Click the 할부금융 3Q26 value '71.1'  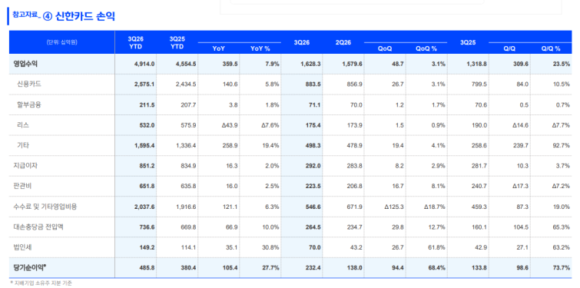pos(315,105)
